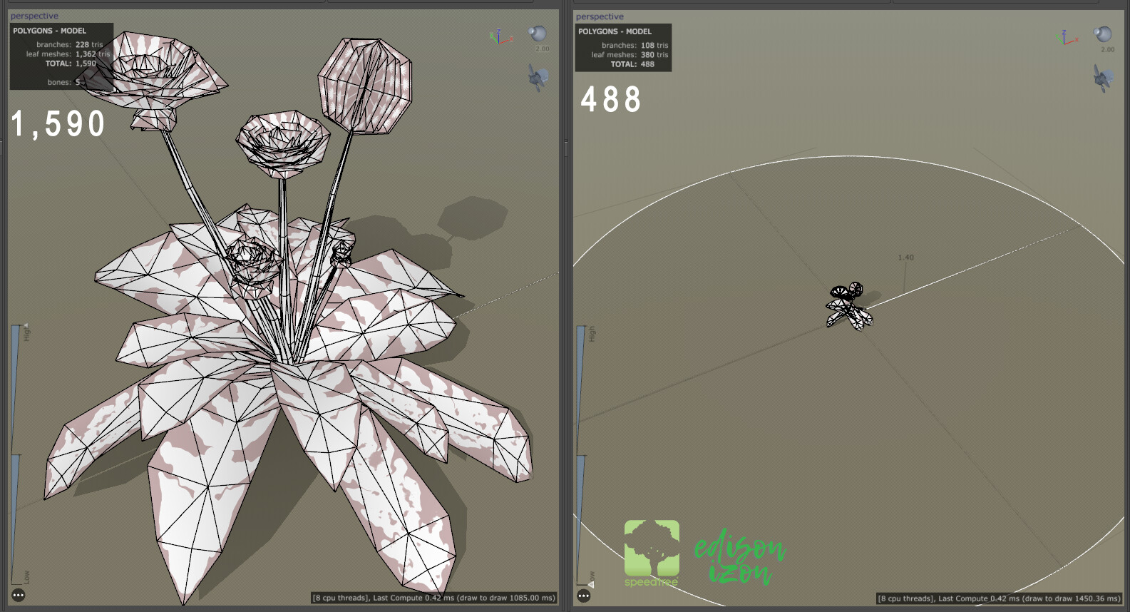Image resolution: width=1130 pixels, height=612 pixels.
Task: Click the right viewport 'perspective' label
Action: [x=600, y=16]
